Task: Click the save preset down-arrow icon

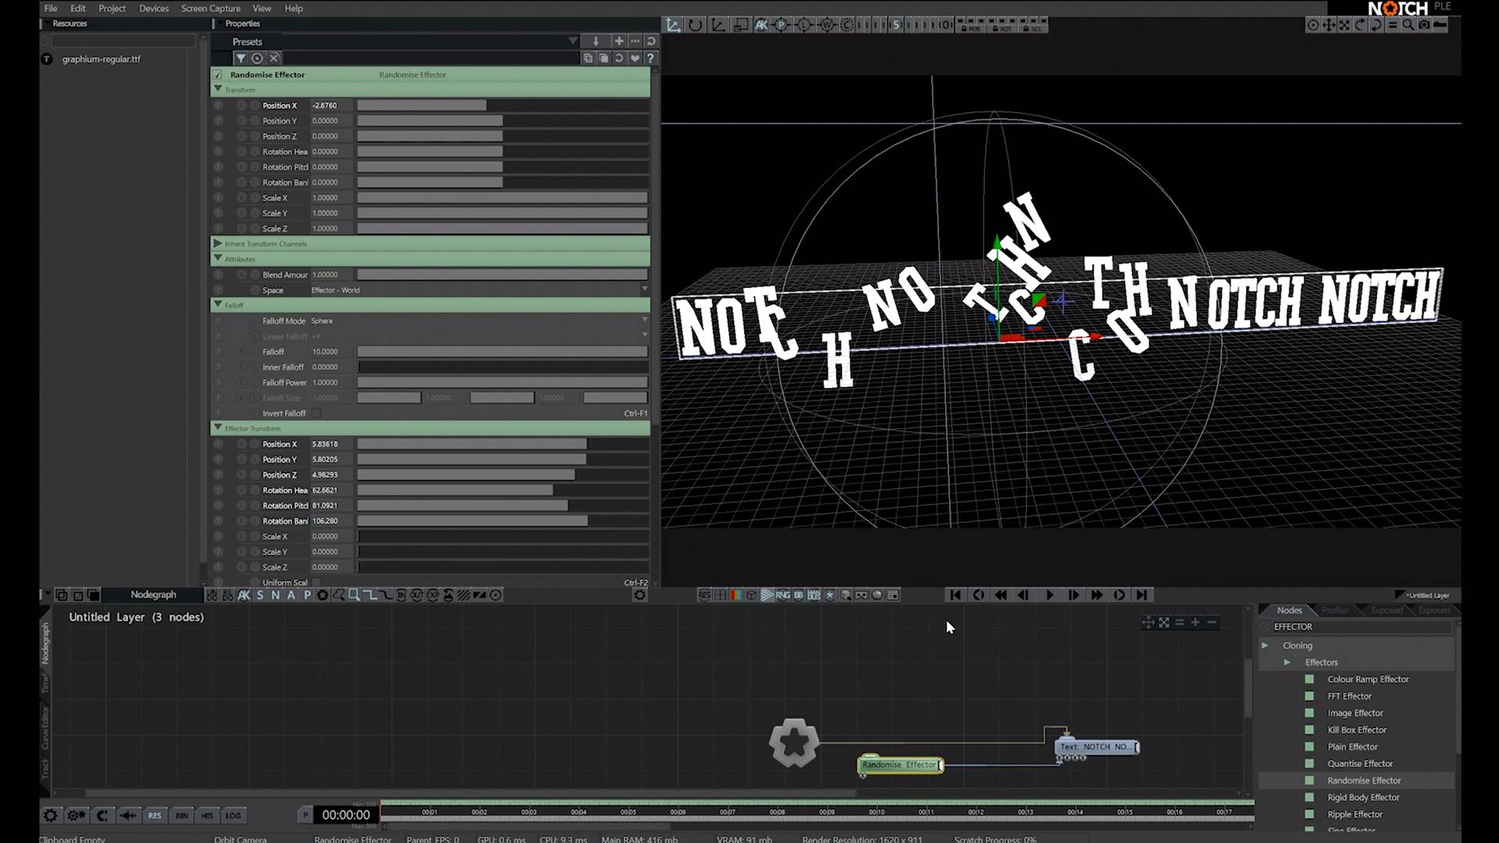Action: (x=596, y=41)
